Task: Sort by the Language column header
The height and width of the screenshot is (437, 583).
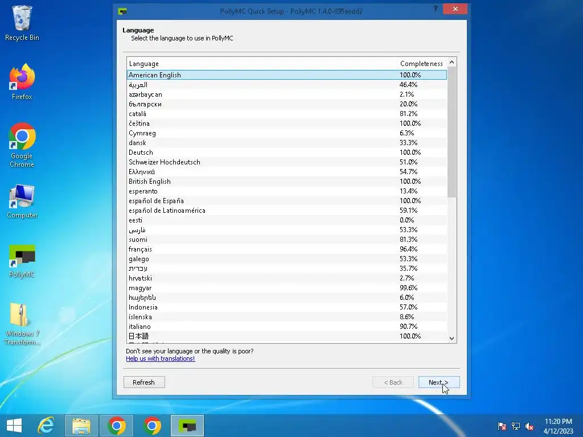Action: coord(262,64)
